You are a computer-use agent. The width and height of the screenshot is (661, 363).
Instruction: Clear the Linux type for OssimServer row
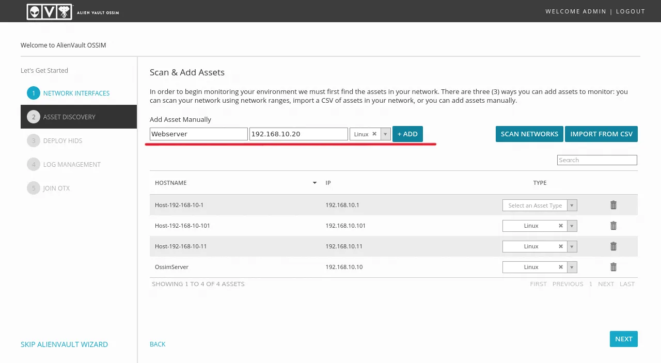coord(560,267)
